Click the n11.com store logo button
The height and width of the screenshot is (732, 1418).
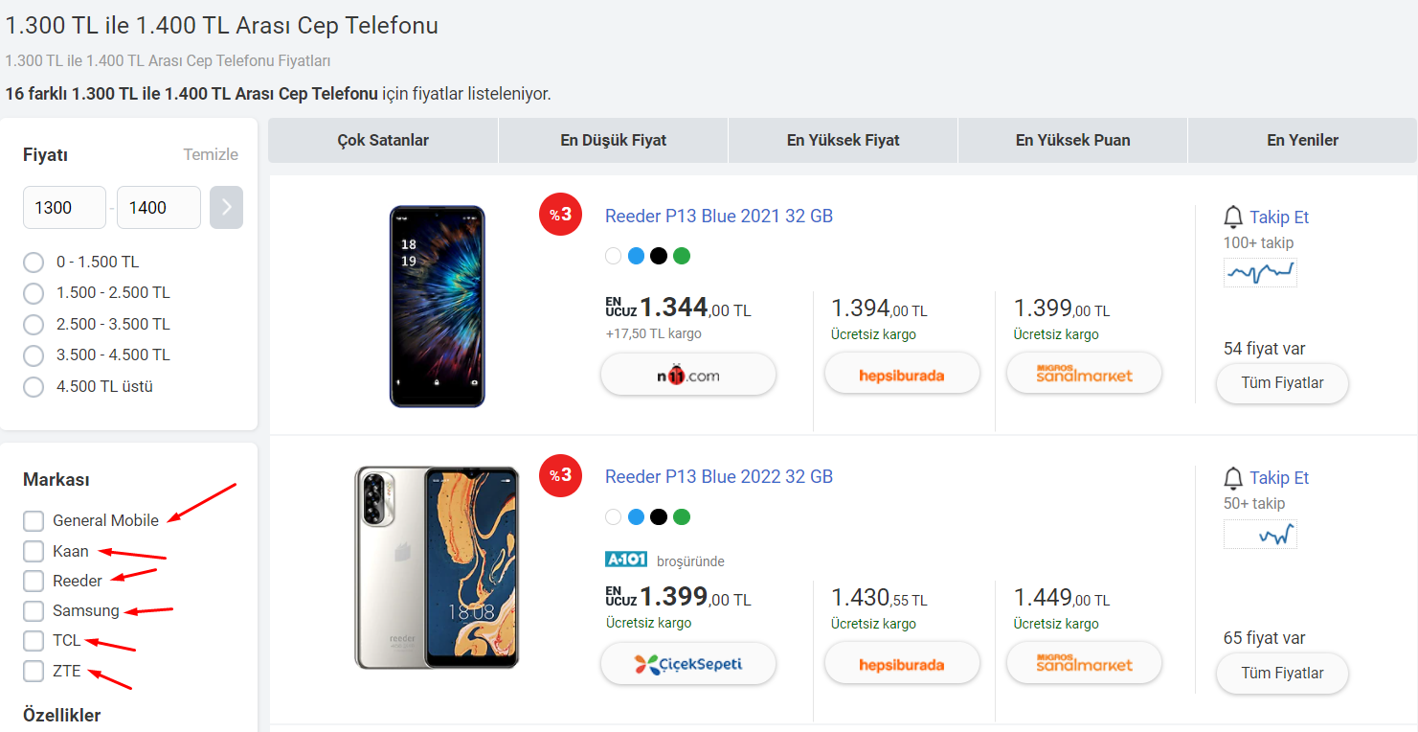[687, 375]
